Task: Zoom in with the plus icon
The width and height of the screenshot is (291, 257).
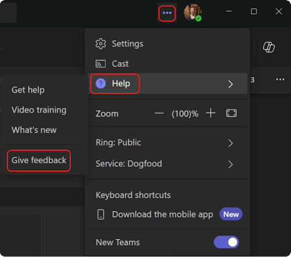Action: point(211,113)
